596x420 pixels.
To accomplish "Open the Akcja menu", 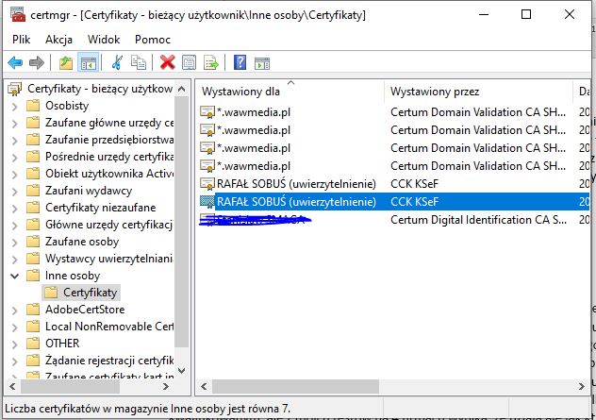I will click(x=58, y=39).
